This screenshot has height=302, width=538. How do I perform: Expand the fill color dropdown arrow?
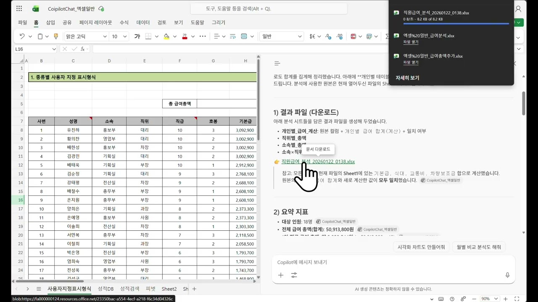(175, 36)
